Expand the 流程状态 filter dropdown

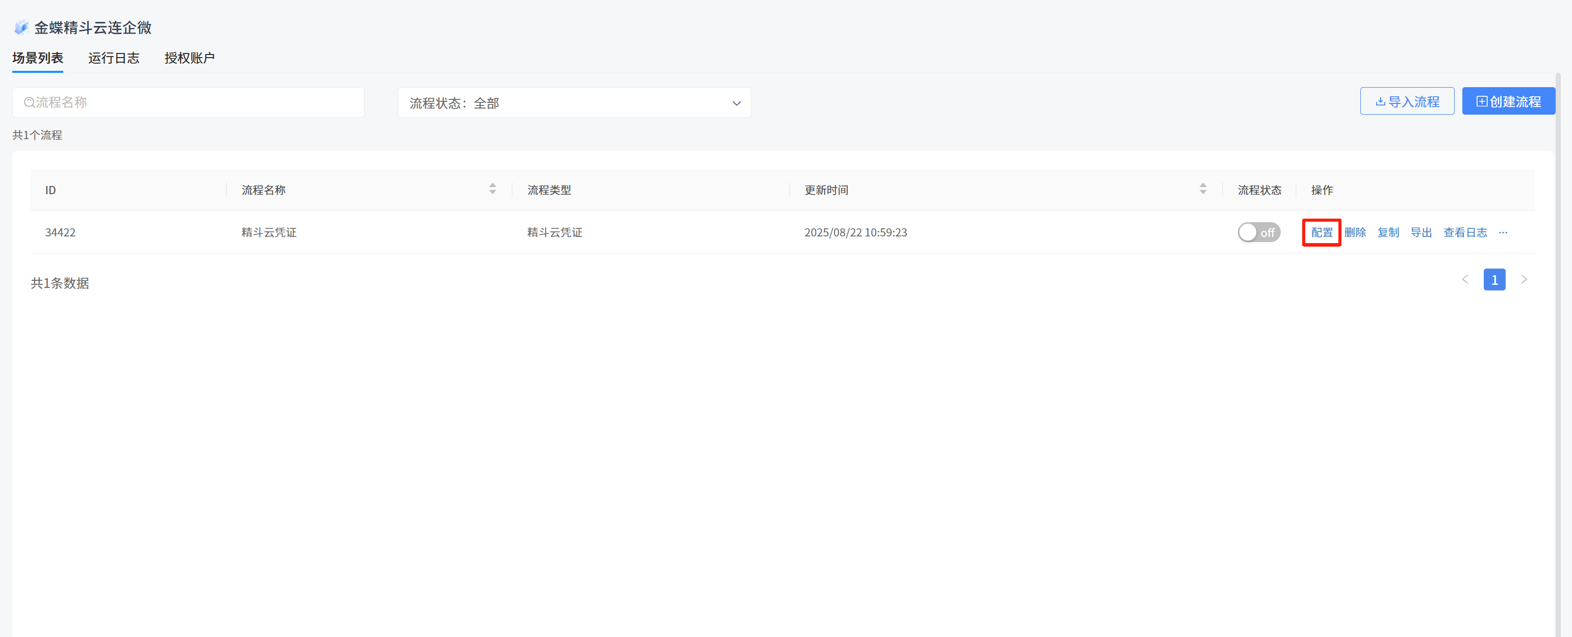pyautogui.click(x=574, y=103)
